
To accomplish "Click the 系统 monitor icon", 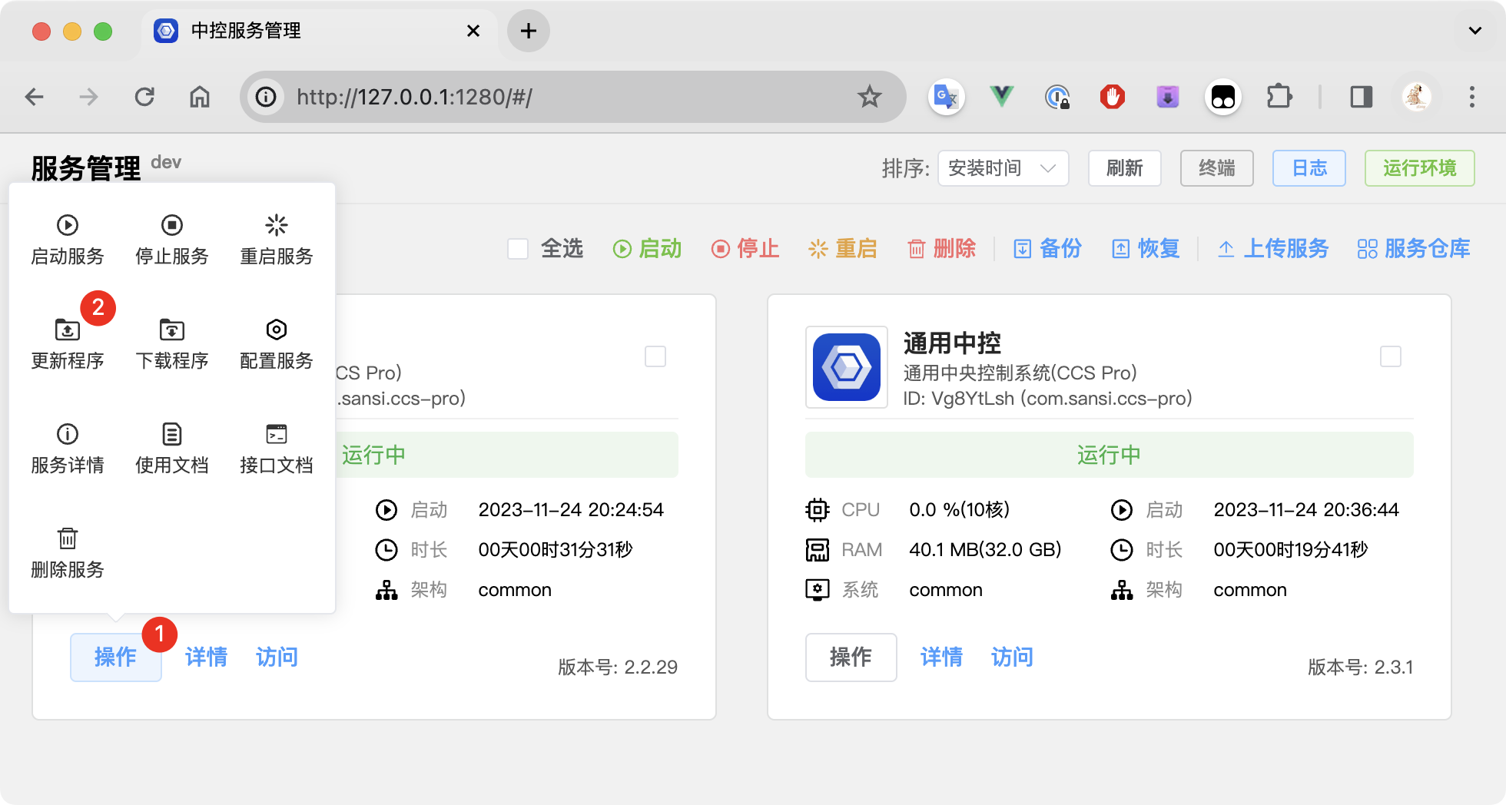I will pyautogui.click(x=818, y=590).
